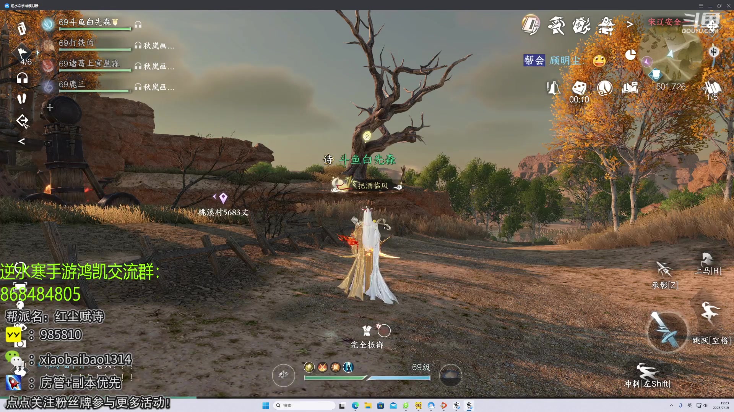The width and height of the screenshot is (734, 412).
Task: Open the martial skills icon in top bar
Action: point(581,25)
